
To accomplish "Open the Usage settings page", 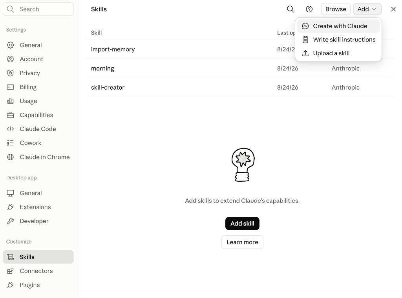I will pyautogui.click(x=38, y=101).
